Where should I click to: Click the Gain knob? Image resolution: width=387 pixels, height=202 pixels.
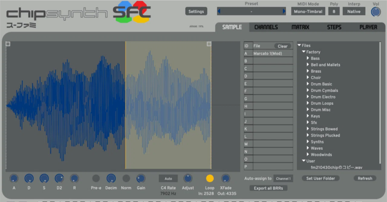click(x=141, y=178)
